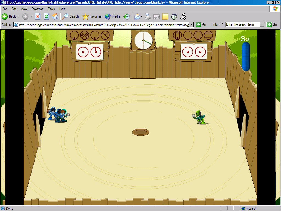281x211 pixels.
Task: Click the Mail envelope icon
Action: 137,16
